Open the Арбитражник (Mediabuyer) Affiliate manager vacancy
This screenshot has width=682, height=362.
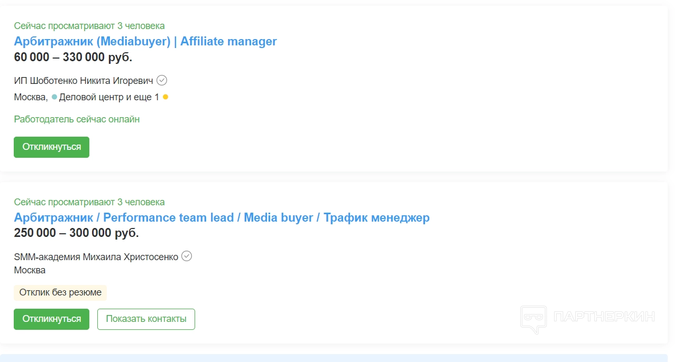point(145,41)
